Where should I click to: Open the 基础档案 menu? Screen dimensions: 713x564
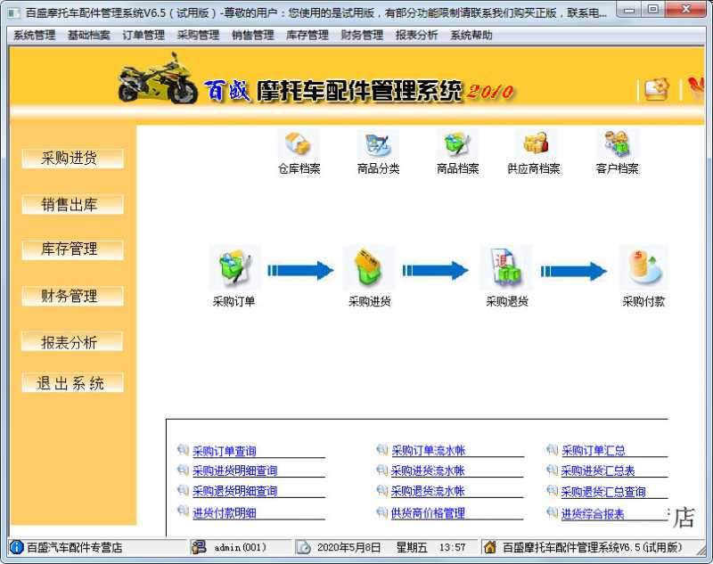coord(89,36)
